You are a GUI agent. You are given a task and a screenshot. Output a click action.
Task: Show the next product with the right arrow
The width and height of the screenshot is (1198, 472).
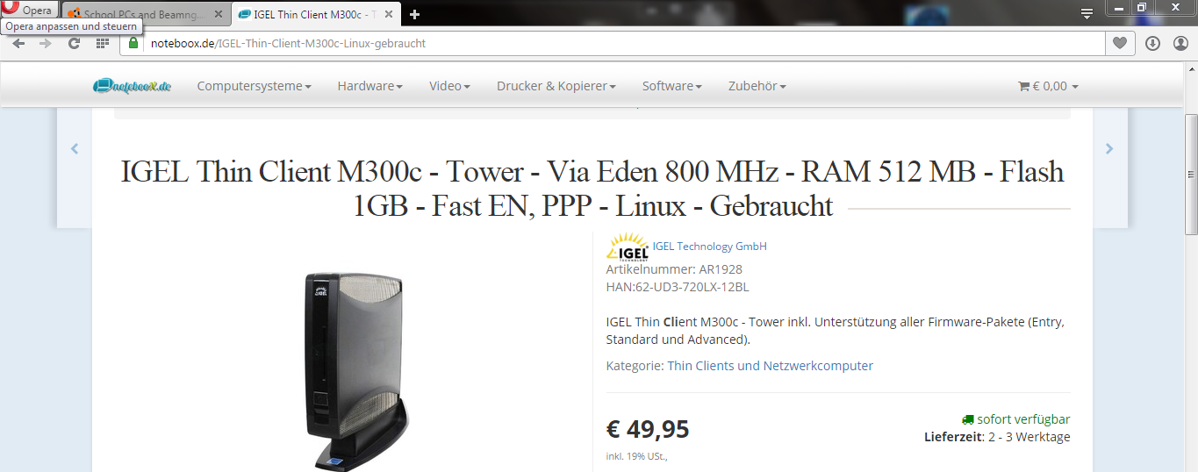point(1109,149)
